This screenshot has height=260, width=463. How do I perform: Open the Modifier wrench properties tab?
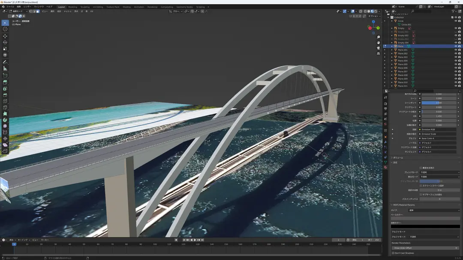[x=385, y=142]
